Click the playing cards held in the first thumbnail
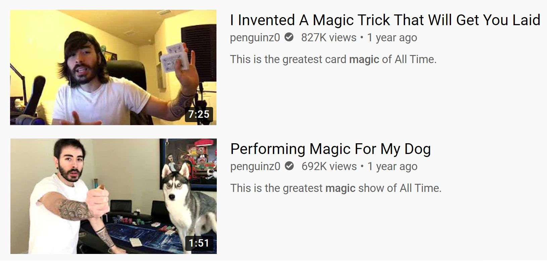 175,56
